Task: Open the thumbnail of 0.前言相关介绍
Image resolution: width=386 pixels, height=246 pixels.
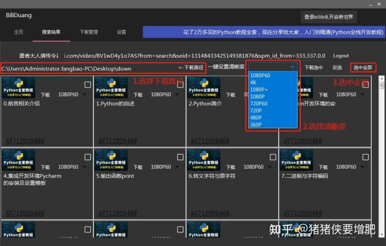Action: point(18,88)
